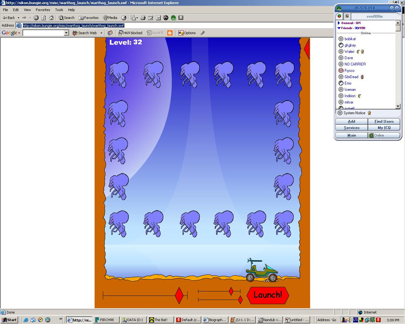Viewport: 405px width, 324px height.
Task: Open ICQ Services menu button
Action: click(x=352, y=128)
